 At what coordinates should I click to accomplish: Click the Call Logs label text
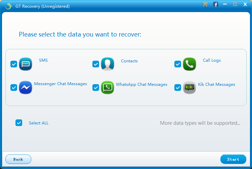pos(212,60)
